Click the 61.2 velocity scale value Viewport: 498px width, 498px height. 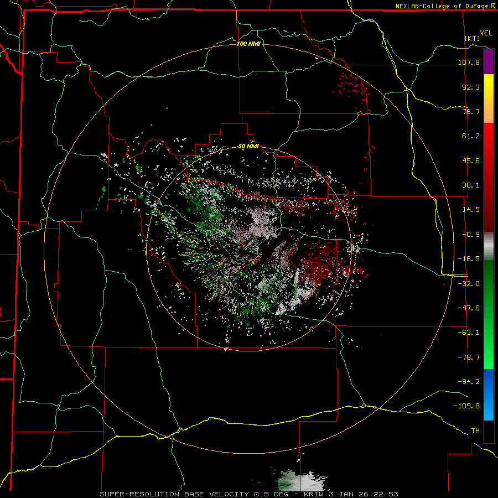[471, 136]
